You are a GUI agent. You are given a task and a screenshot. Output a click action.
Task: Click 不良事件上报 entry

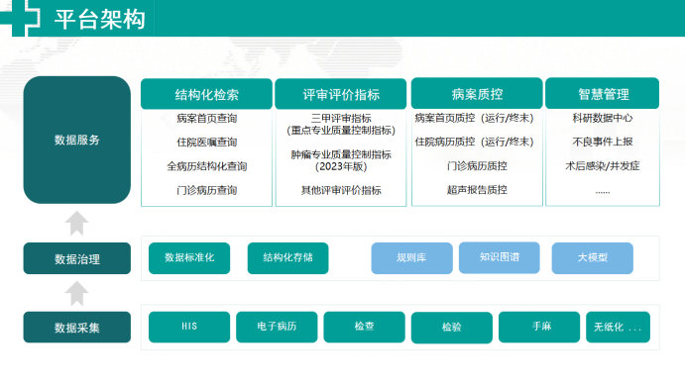[x=603, y=142]
